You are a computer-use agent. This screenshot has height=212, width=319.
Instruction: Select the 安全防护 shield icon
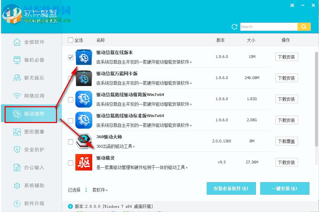(17, 150)
